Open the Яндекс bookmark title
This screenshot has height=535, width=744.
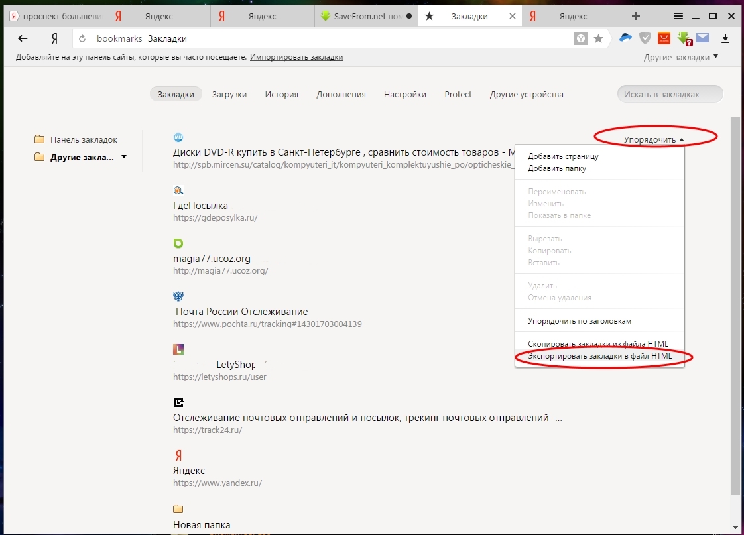189,471
